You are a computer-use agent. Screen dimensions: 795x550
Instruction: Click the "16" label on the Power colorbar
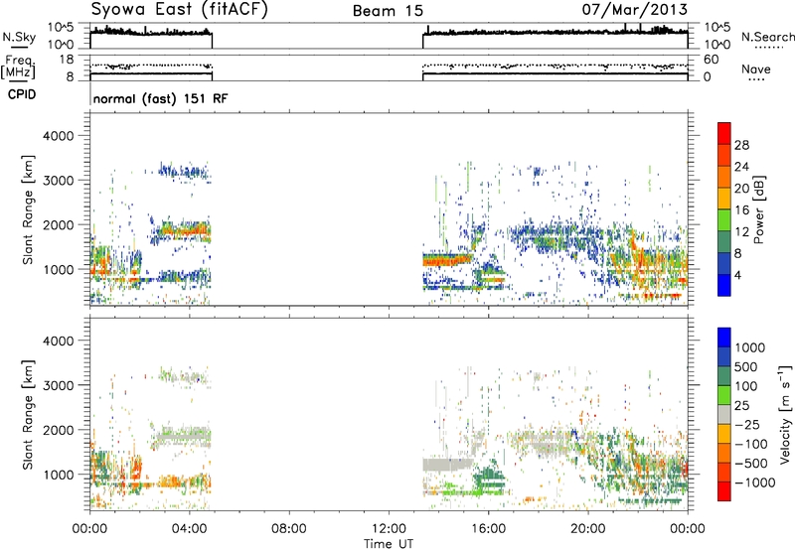coord(741,210)
